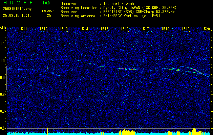Click the 1519 time axis label
The width and height of the screenshot is (213, 135).
pos(186,29)
